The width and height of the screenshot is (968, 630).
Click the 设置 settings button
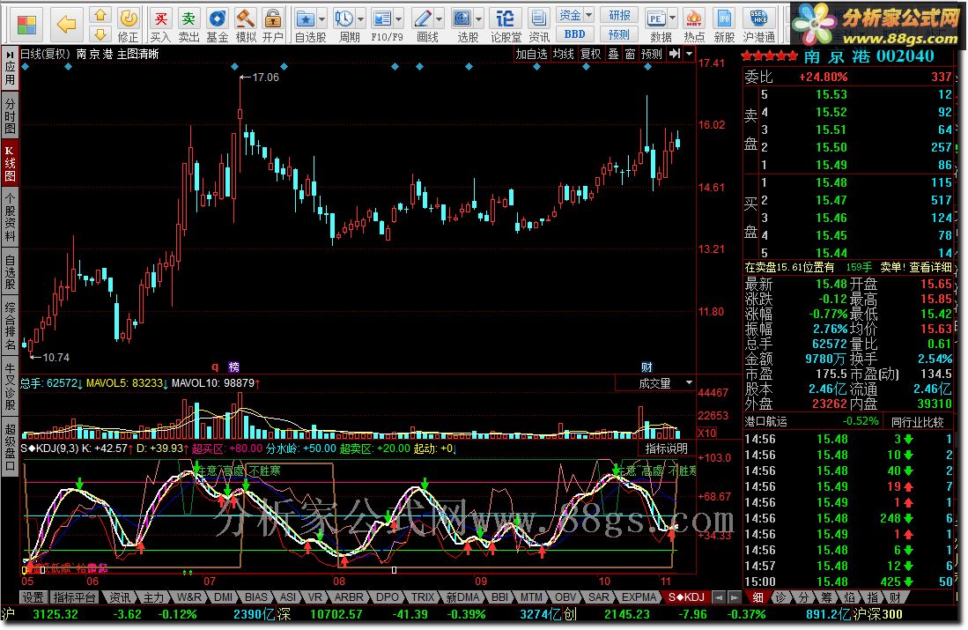tap(33, 597)
